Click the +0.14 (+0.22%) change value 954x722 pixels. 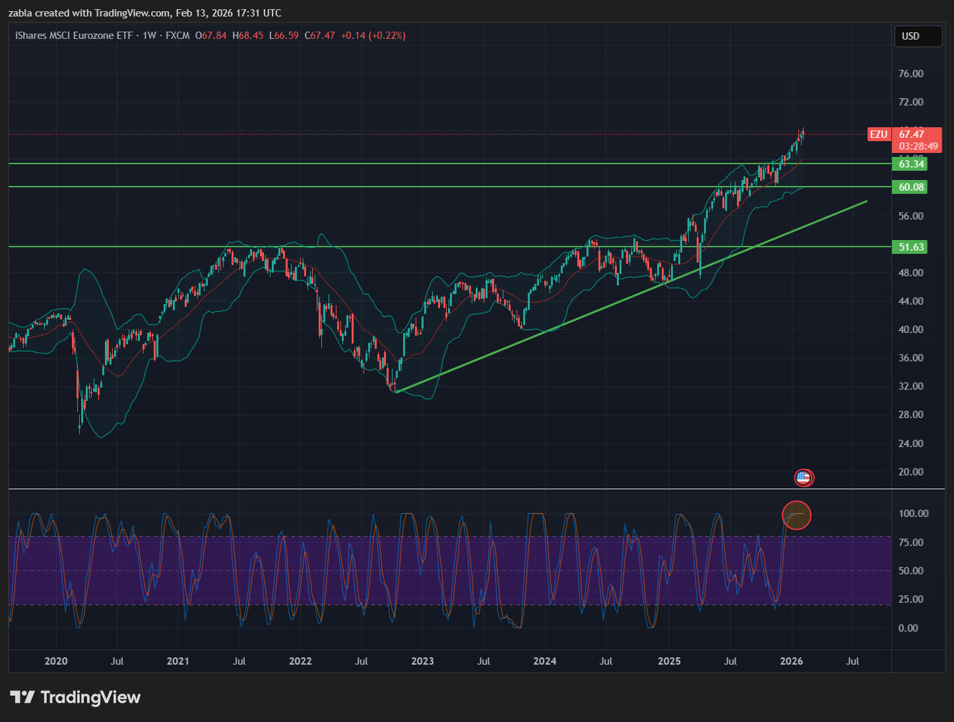(373, 36)
